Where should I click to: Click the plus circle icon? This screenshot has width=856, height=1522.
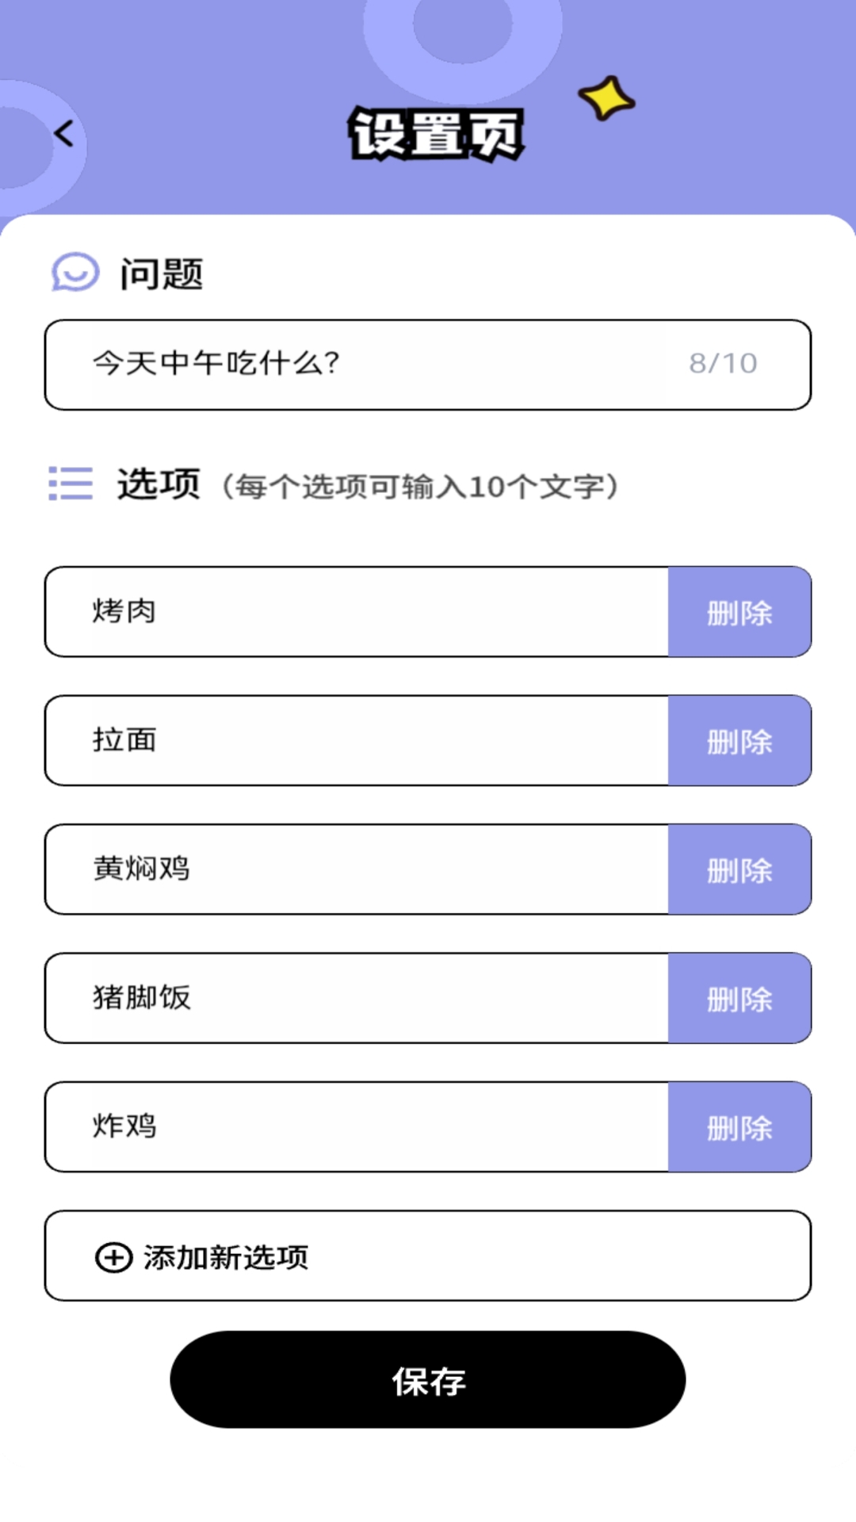click(x=113, y=1257)
